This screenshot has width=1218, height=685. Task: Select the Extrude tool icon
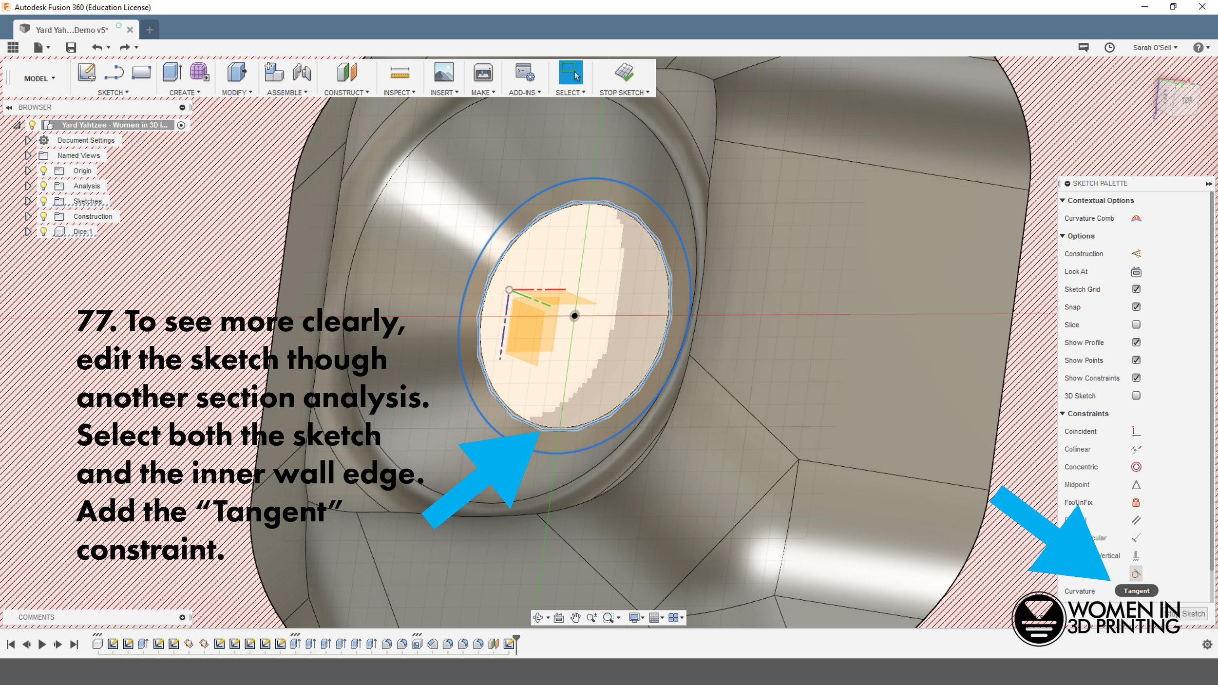tap(172, 72)
